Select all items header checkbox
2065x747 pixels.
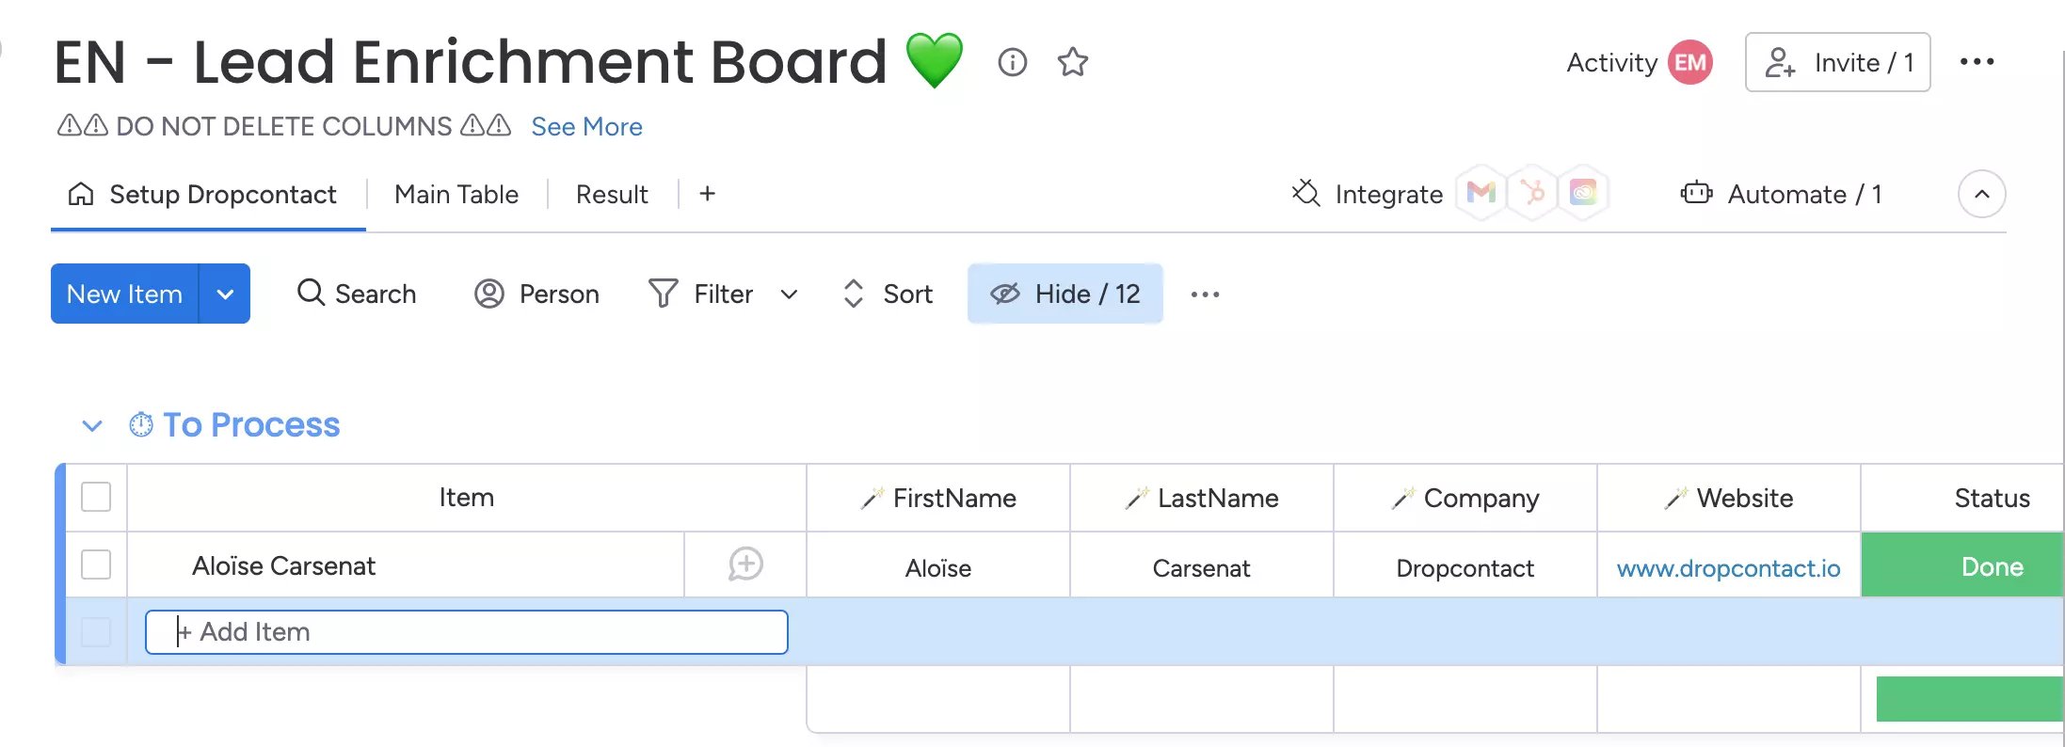(x=96, y=497)
